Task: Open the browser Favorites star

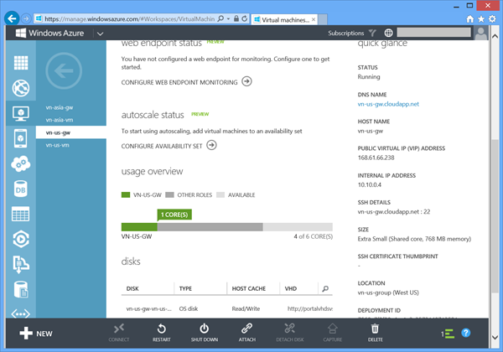Action: pos(481,19)
